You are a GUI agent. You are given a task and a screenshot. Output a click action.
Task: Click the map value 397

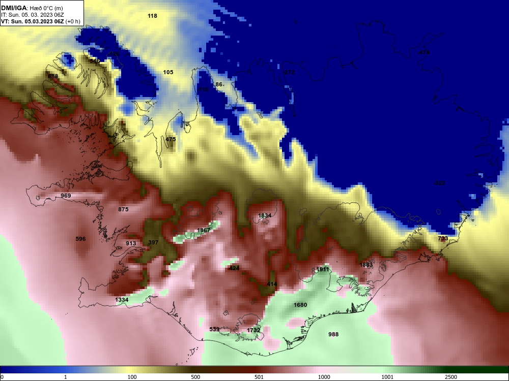(153, 242)
